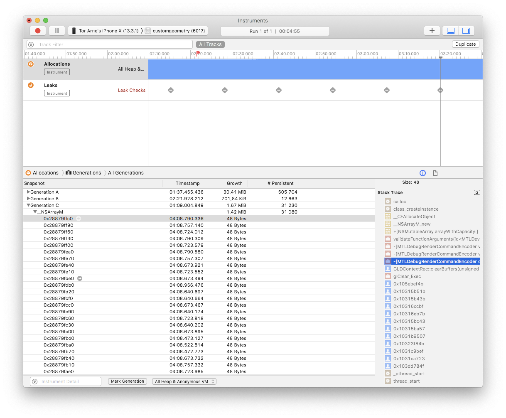
Task: Switch to the document inspector tab
Action: (x=435, y=173)
